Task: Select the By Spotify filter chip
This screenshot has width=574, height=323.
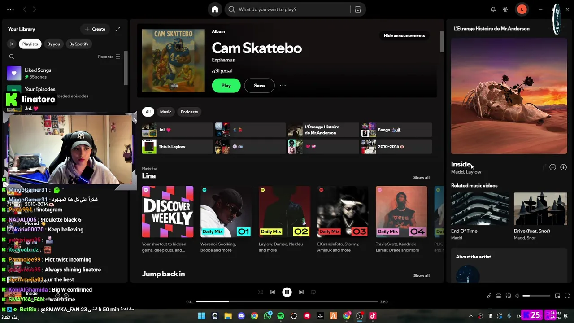Action: (x=79, y=44)
